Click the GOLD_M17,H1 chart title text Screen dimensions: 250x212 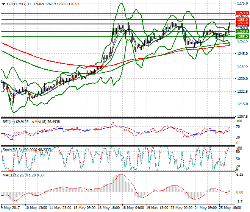point(19,4)
